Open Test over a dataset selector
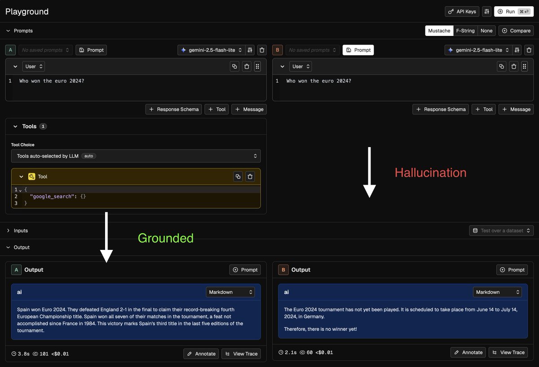Image resolution: width=539 pixels, height=367 pixels. click(501, 231)
